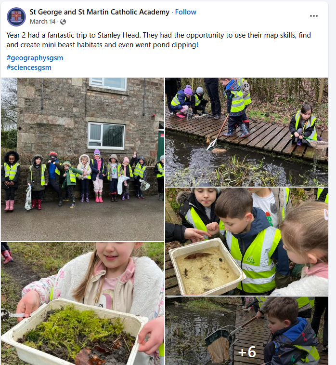The image size is (336, 365).
Task: Open St George and St Martin Catholic Academy page
Action: pyautogui.click(x=100, y=12)
